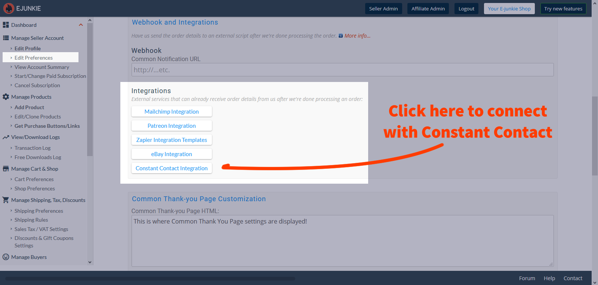
Task: Open the Constant Contact Integration button
Action: [172, 168]
